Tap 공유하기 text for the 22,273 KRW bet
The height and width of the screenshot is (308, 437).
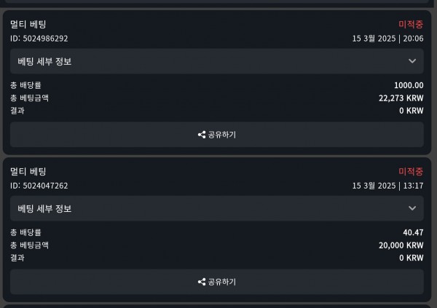click(222, 135)
